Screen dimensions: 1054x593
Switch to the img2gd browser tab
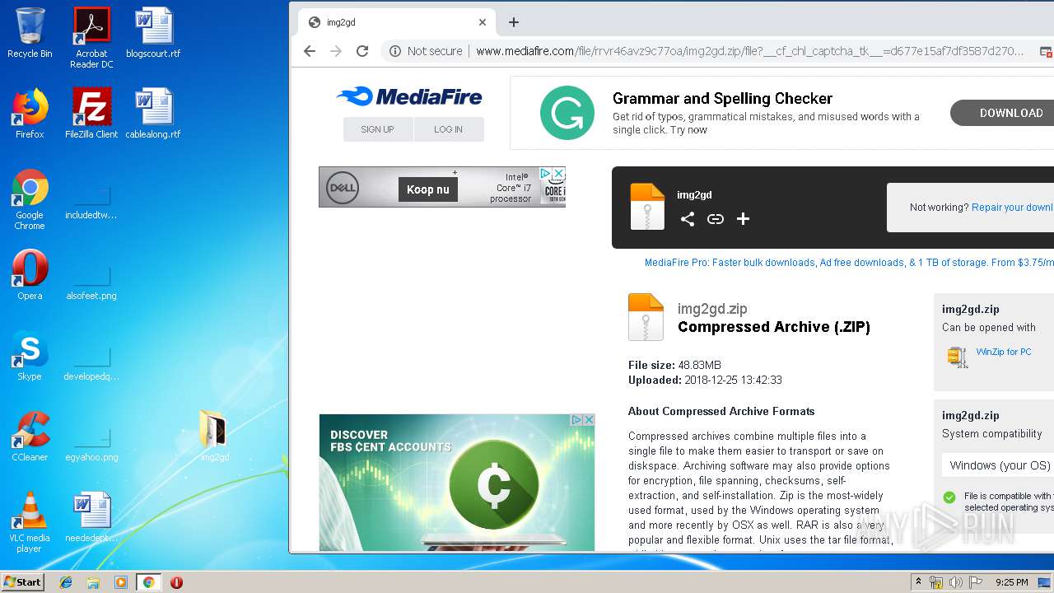(x=397, y=22)
